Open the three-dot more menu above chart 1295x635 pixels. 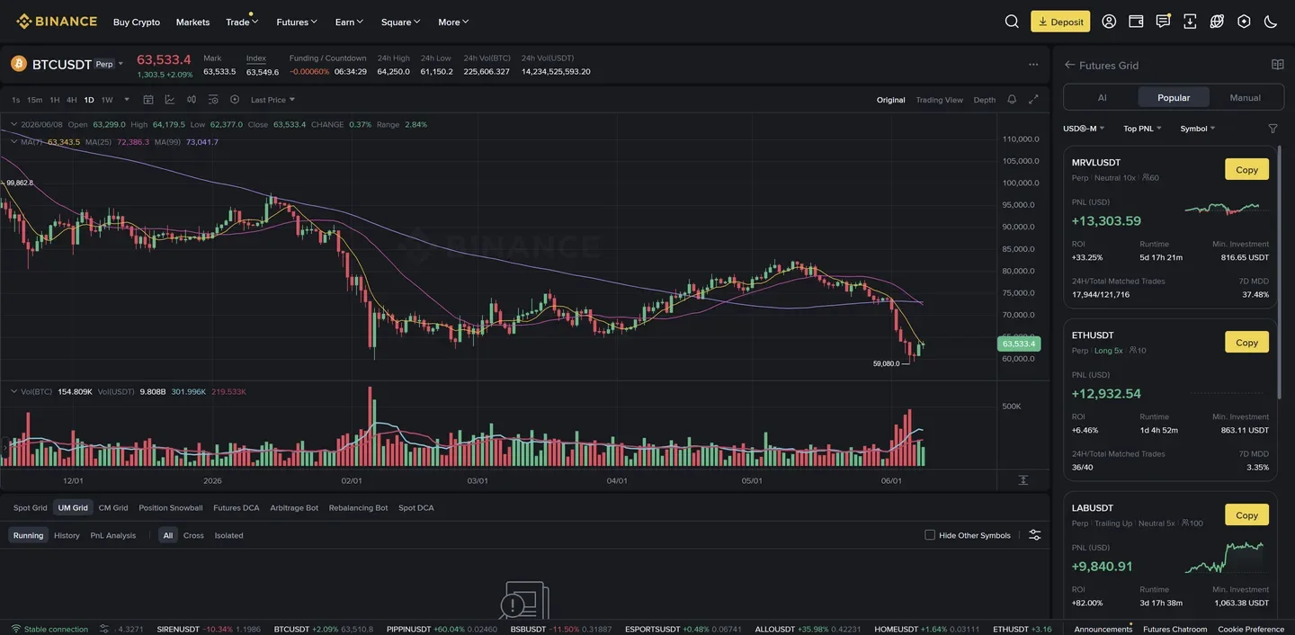point(1033,65)
